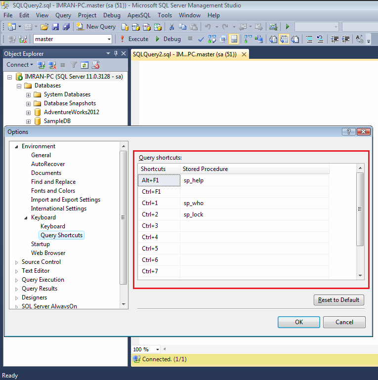Click the Activity Monitor icon
Image resolution: width=378 pixels, height=380 pixels.
coord(273,27)
